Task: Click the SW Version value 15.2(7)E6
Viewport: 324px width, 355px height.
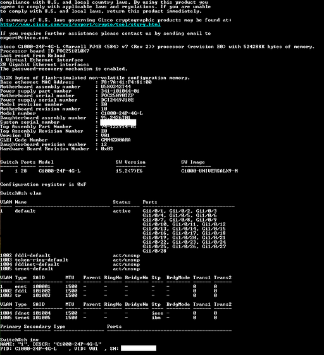Action: [x=129, y=171]
